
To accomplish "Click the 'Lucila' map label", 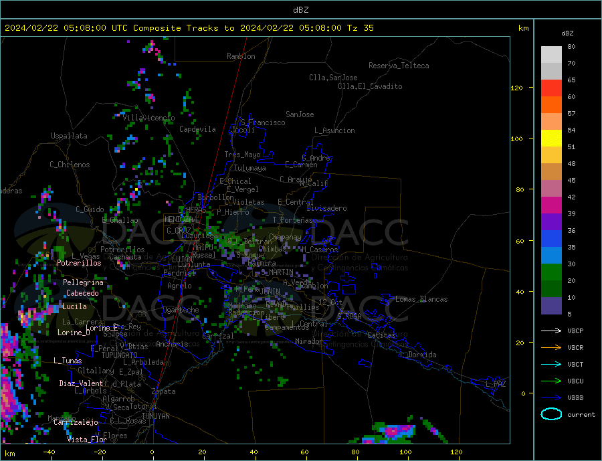I will click(74, 306).
